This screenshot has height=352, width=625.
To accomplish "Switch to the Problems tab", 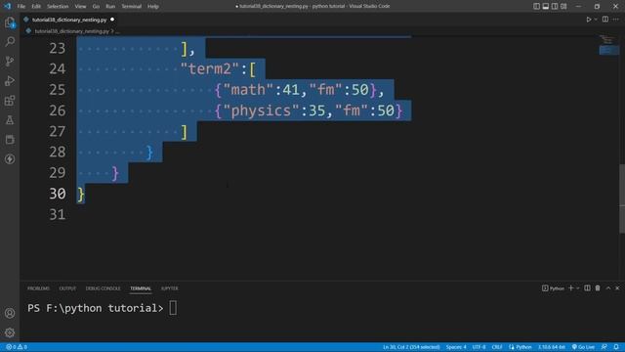I will (38, 288).
